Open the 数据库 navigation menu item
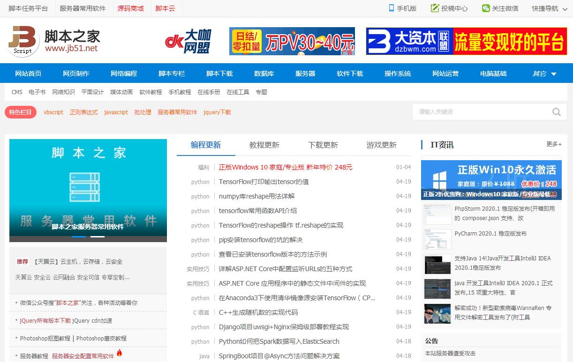573x362 pixels. click(264, 74)
